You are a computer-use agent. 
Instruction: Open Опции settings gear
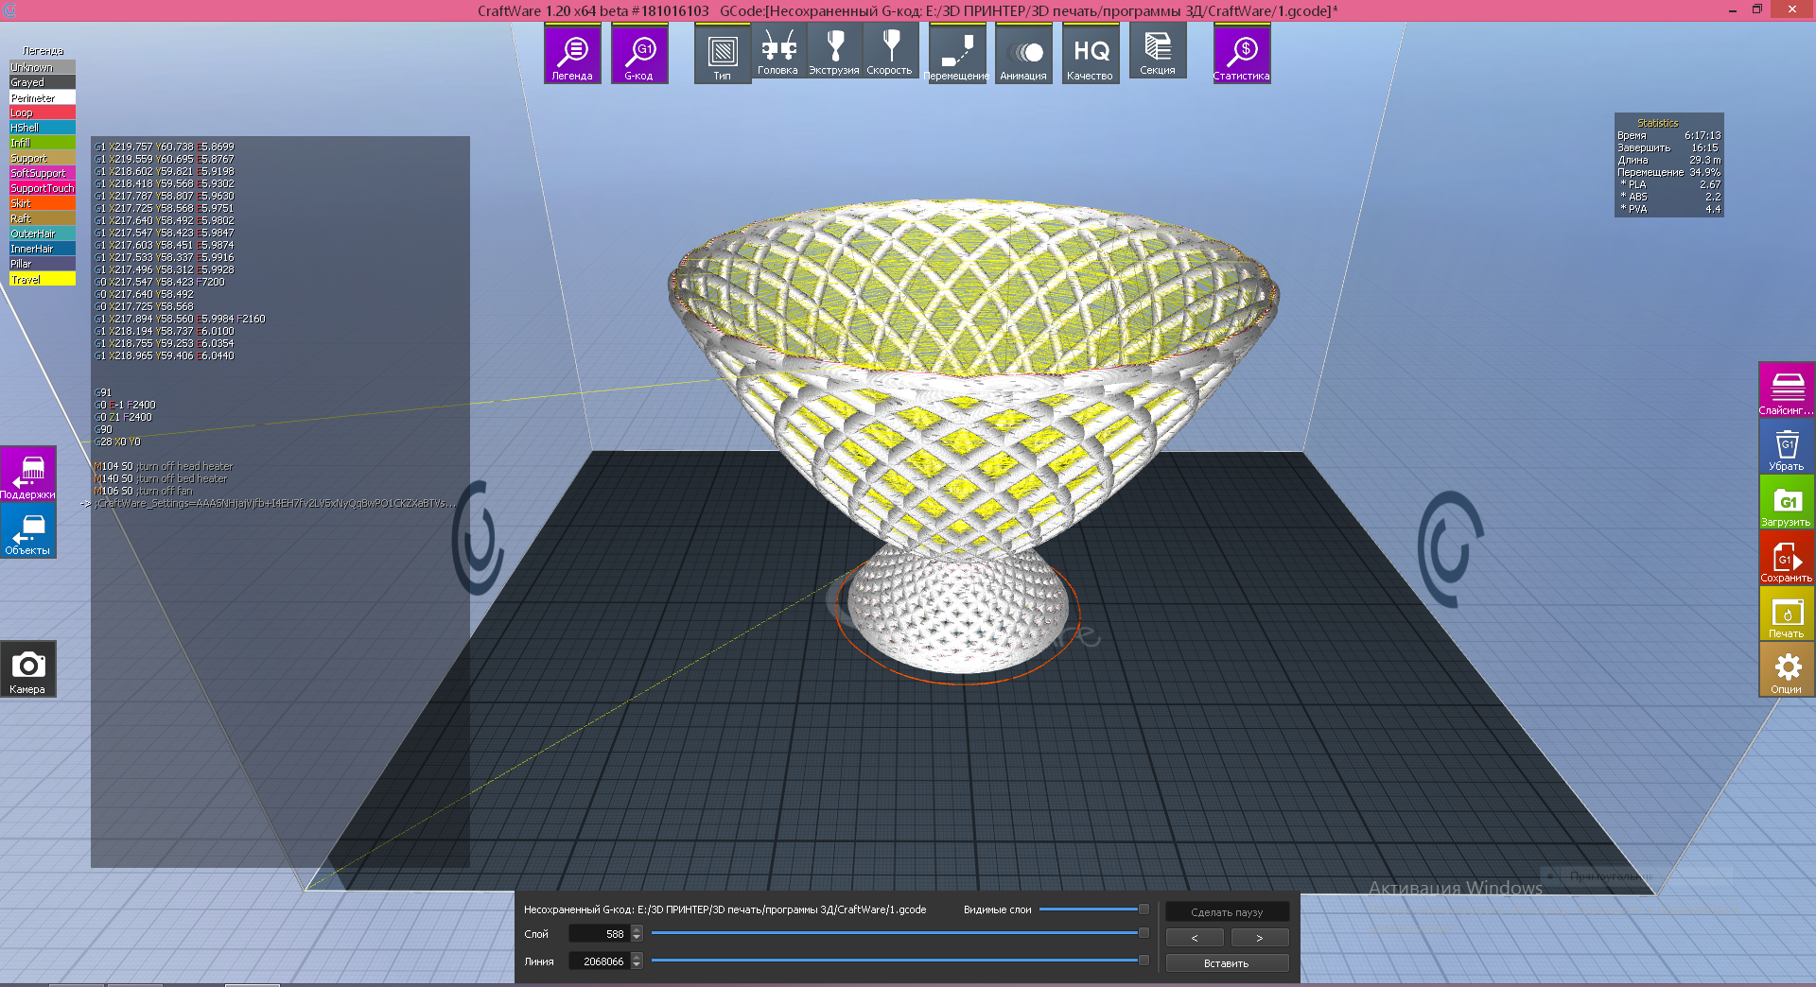tap(1786, 669)
